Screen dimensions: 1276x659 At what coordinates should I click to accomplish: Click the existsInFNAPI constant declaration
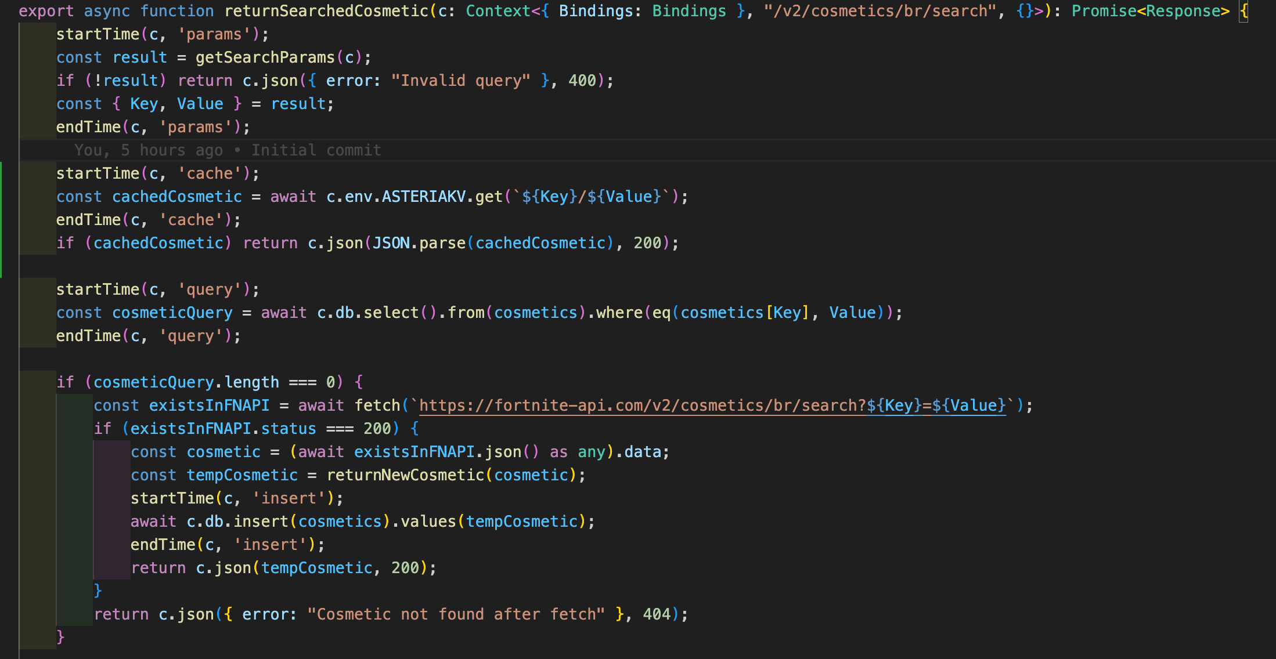pos(209,405)
